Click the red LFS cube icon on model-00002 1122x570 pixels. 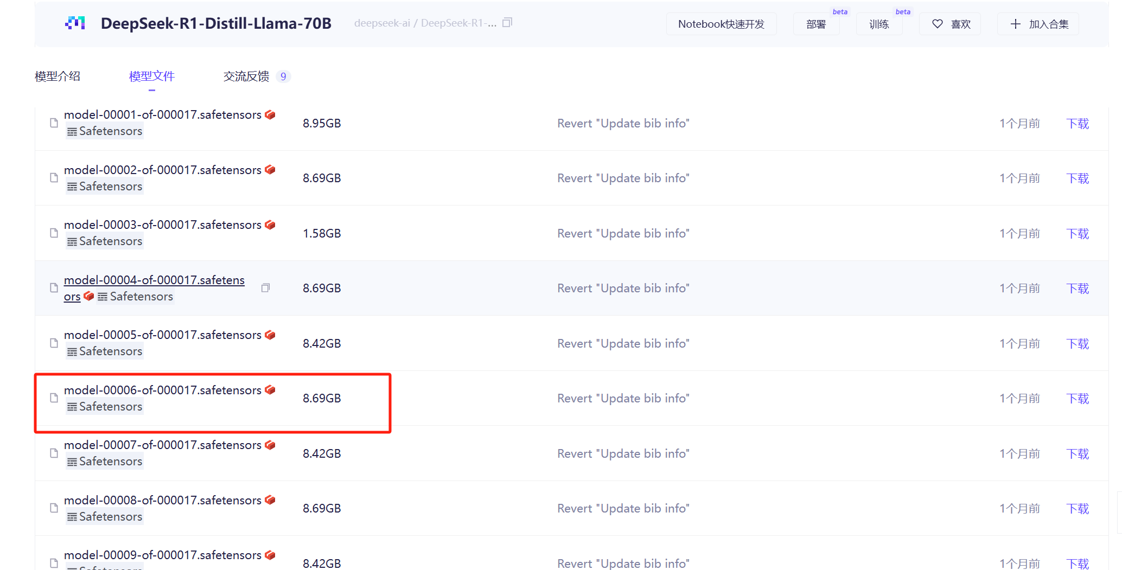pos(270,170)
